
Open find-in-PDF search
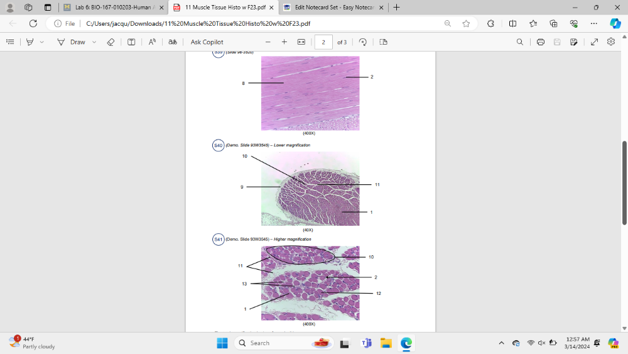(x=519, y=42)
